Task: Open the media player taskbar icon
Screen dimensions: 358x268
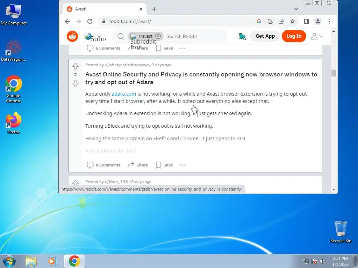Action: 52,261
